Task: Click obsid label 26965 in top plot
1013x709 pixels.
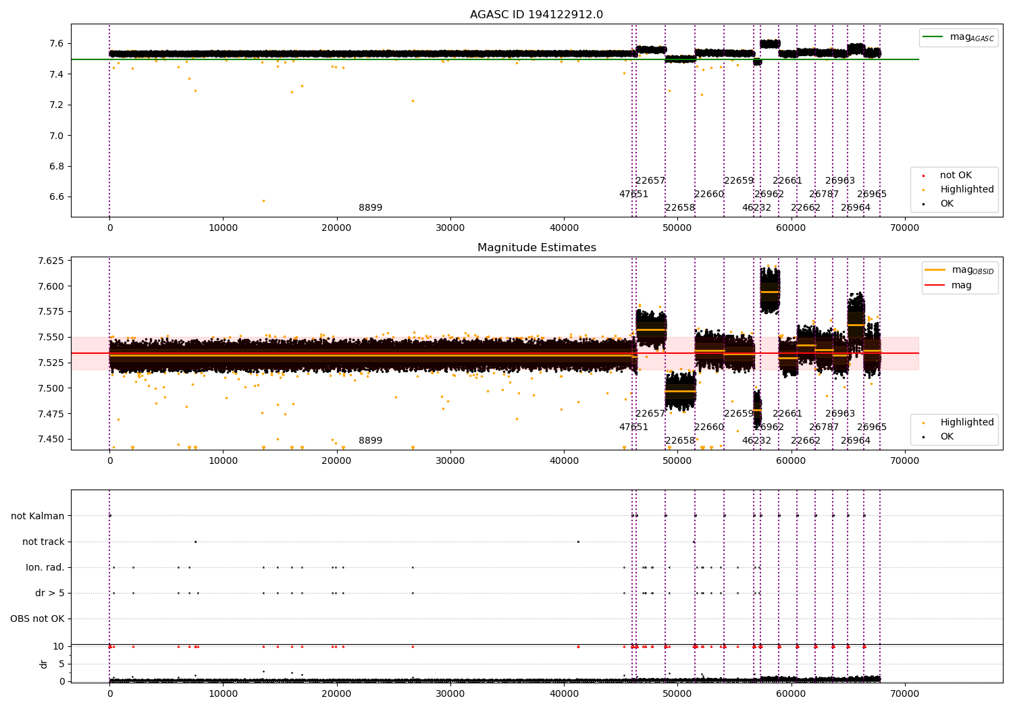Action: pyautogui.click(x=872, y=194)
